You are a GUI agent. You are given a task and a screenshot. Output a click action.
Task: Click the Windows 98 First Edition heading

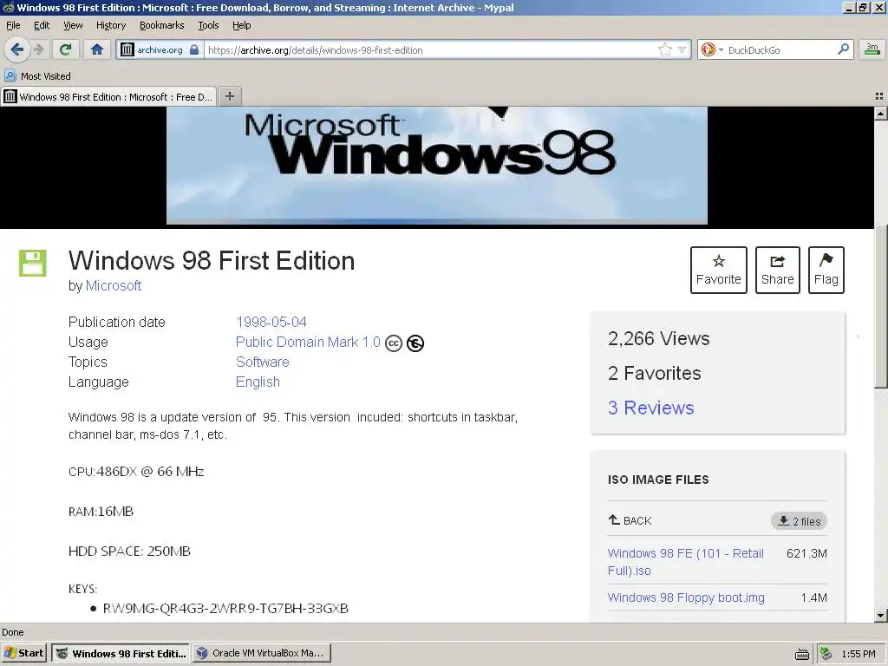click(212, 261)
